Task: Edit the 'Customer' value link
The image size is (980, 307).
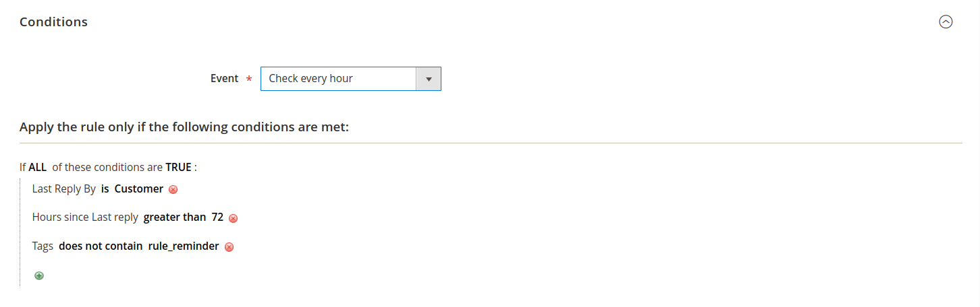Action: pyautogui.click(x=138, y=189)
